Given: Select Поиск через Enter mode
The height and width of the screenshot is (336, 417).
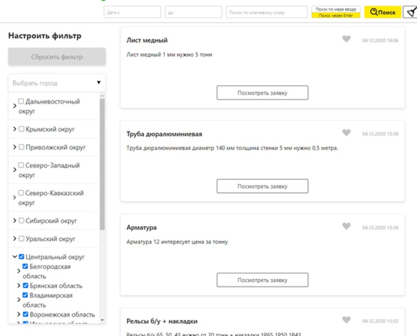Looking at the screenshot, I should point(336,16).
